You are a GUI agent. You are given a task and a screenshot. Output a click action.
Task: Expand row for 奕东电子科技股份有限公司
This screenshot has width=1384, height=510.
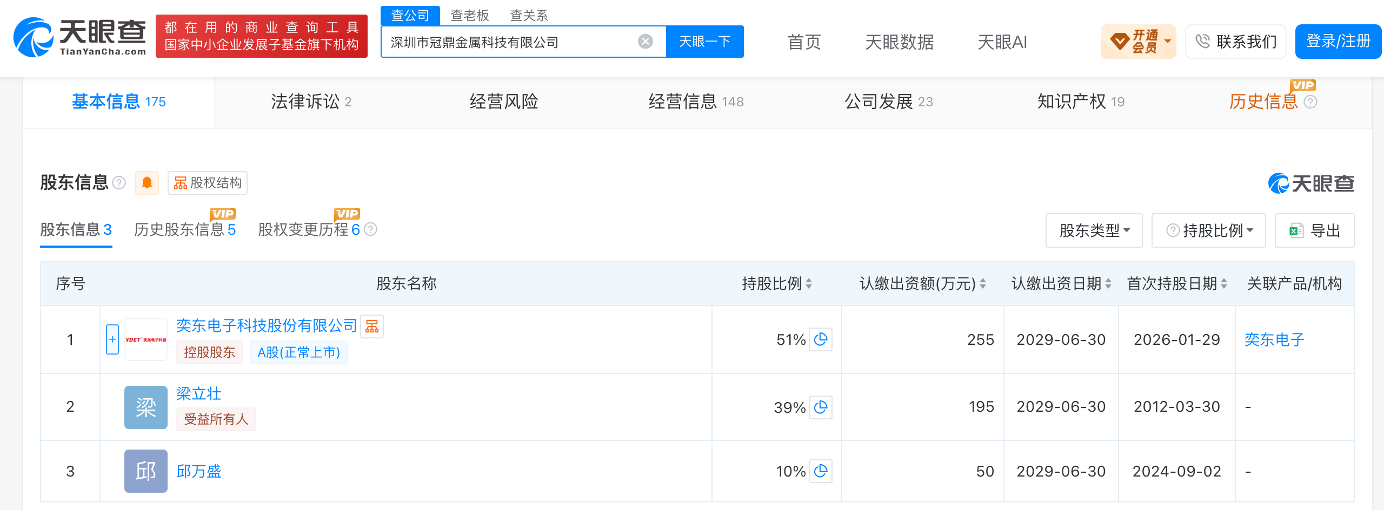pos(112,339)
